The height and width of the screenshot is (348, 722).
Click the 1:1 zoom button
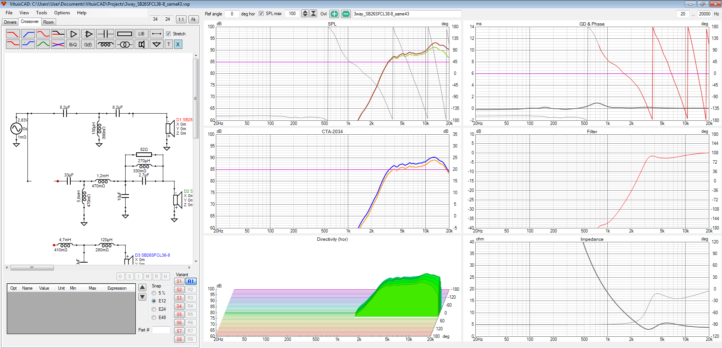click(x=181, y=20)
